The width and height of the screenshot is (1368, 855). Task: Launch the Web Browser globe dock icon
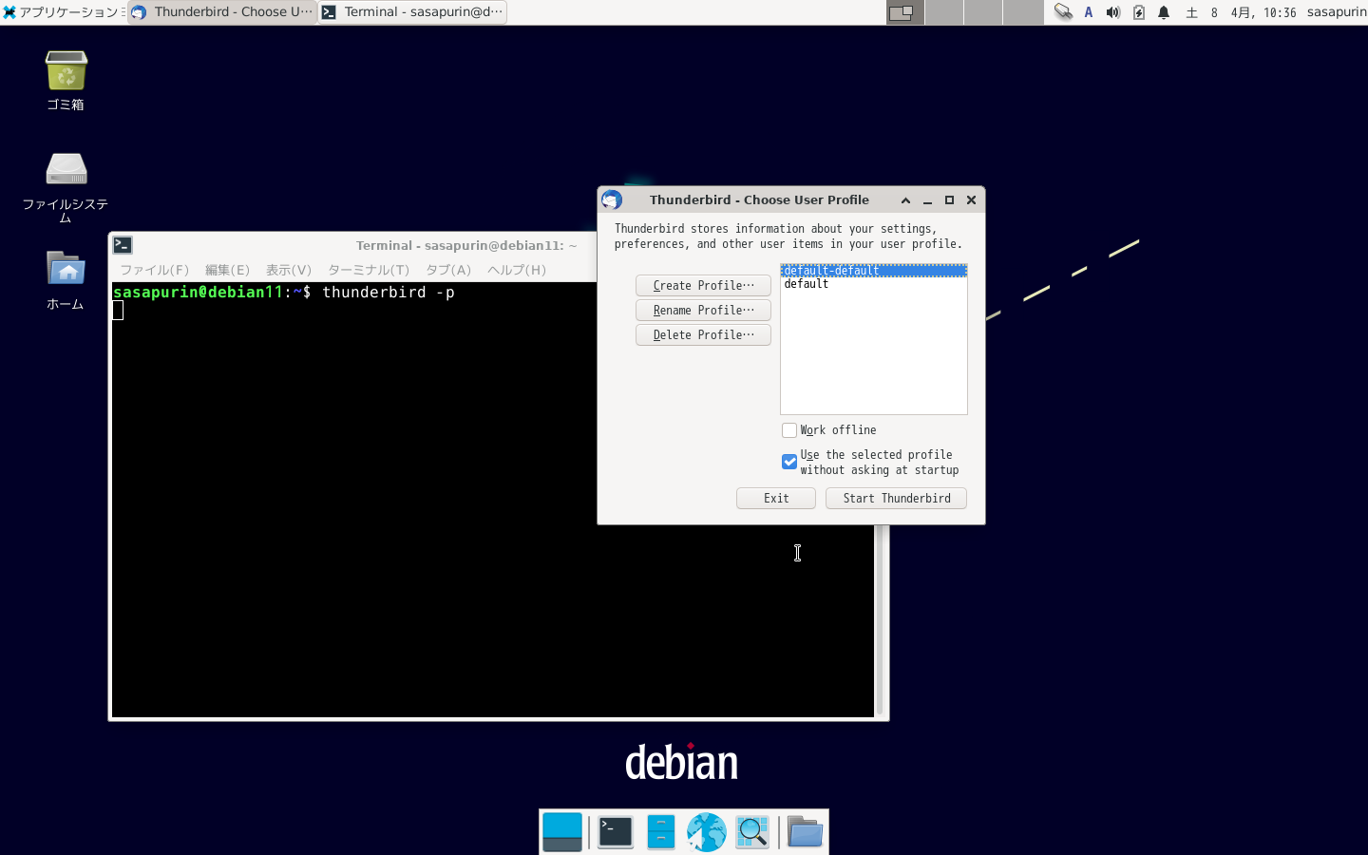click(707, 832)
